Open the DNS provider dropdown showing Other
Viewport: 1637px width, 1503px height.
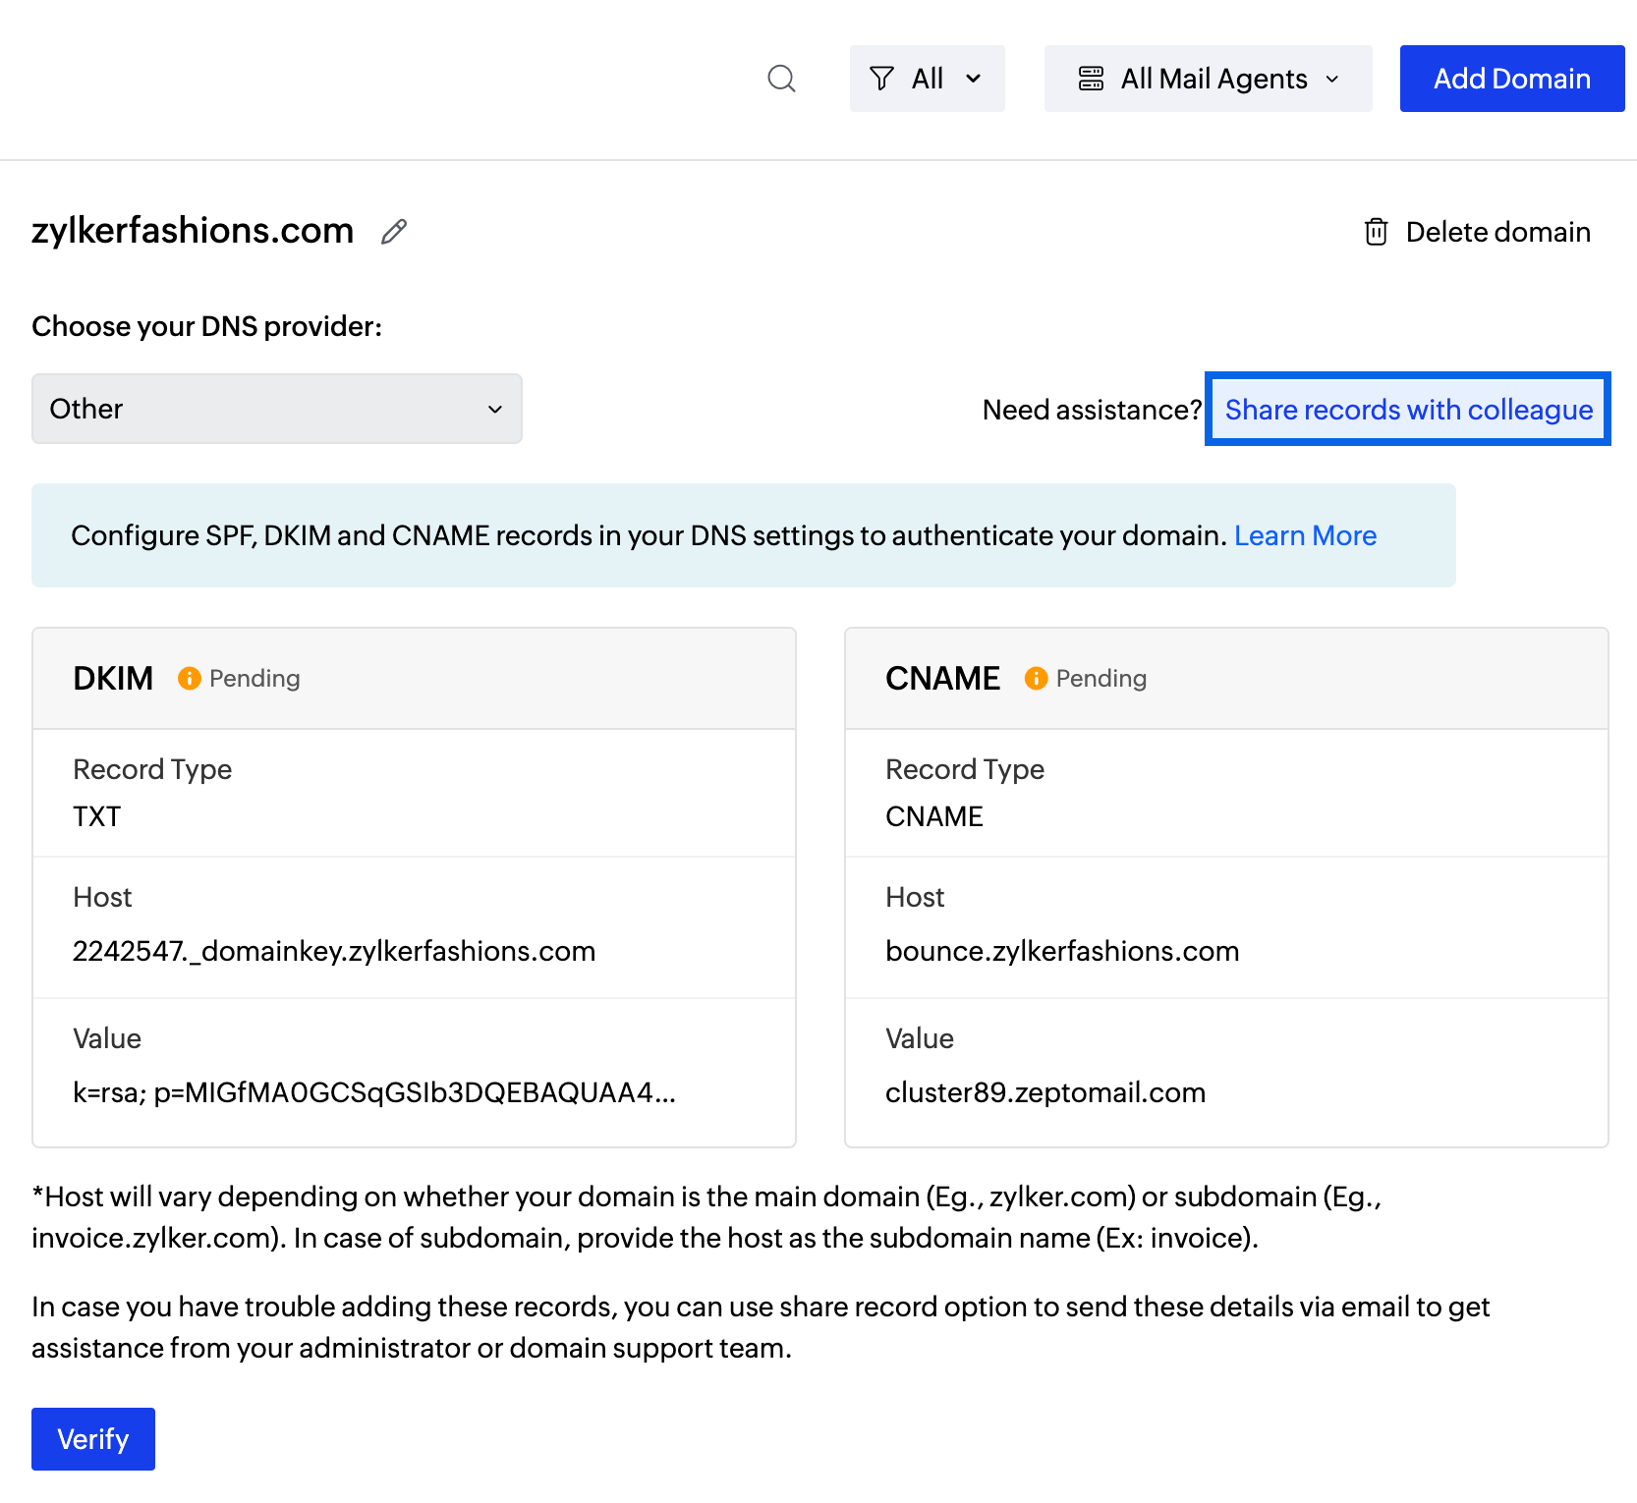(x=276, y=409)
